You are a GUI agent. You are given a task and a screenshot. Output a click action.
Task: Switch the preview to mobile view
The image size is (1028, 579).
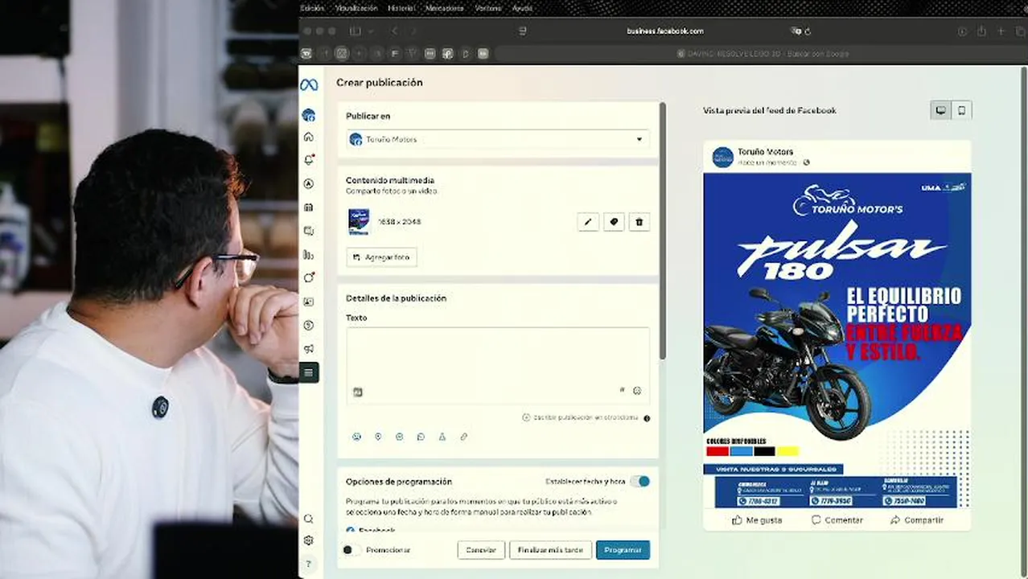(961, 111)
